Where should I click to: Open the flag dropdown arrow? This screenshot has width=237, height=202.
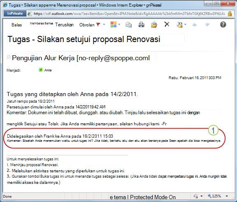click(x=104, y=24)
